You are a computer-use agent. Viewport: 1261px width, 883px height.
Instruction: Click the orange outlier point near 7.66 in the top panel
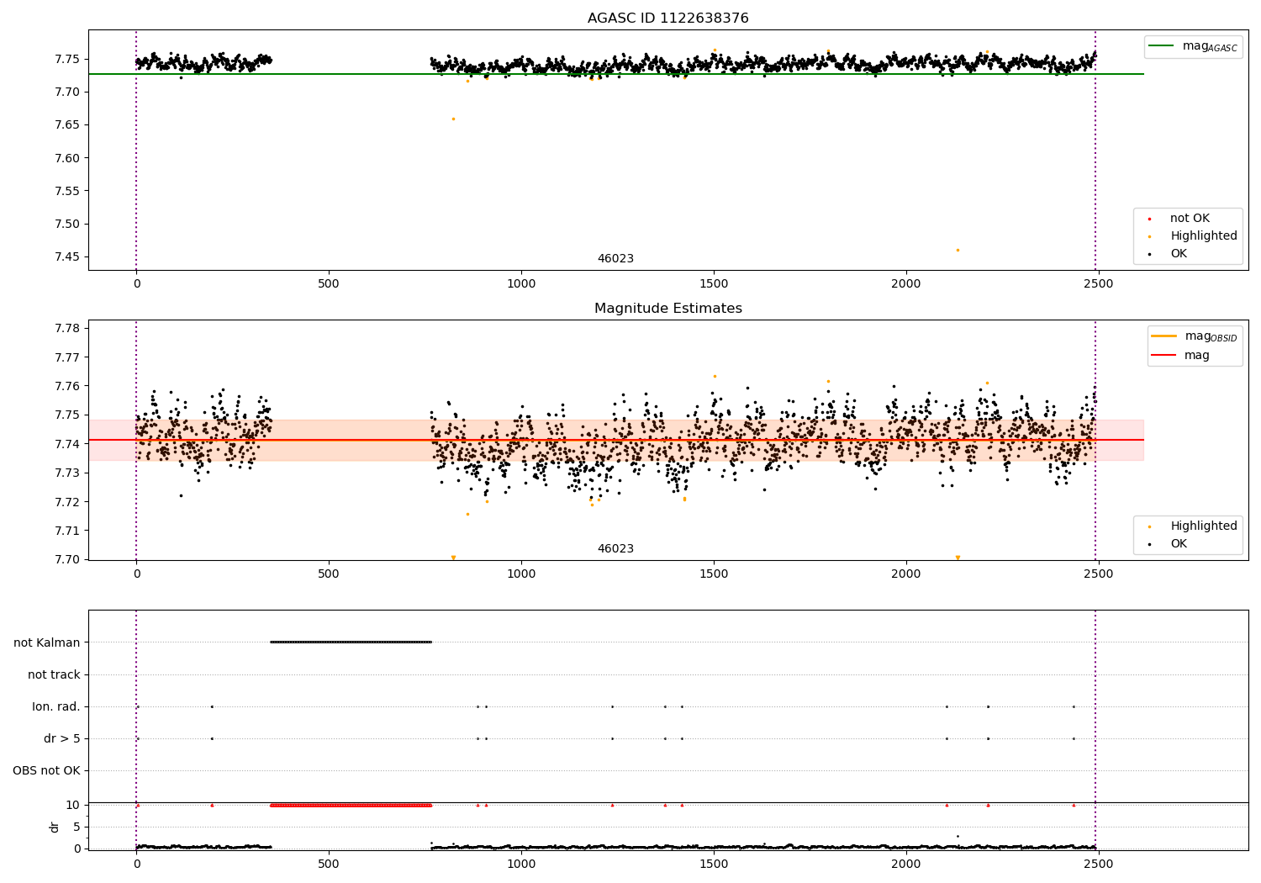pos(453,119)
